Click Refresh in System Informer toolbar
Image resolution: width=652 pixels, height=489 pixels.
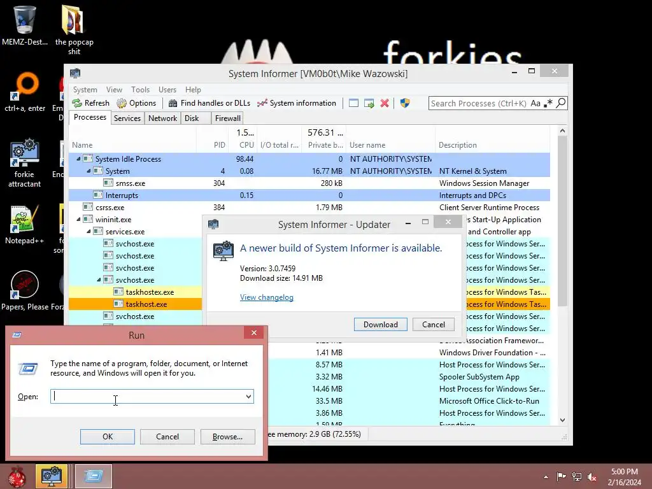pyautogui.click(x=90, y=103)
